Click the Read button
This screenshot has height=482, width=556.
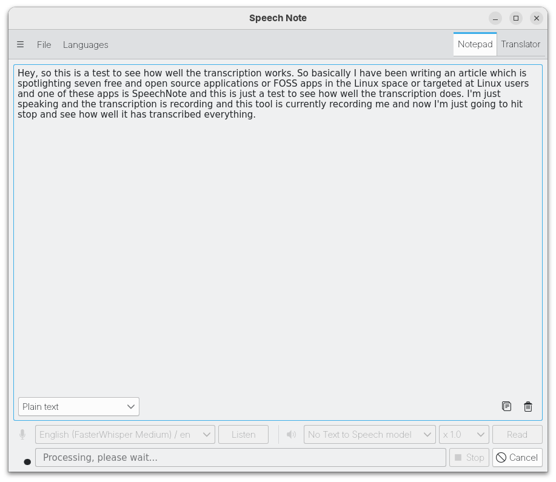tap(517, 435)
